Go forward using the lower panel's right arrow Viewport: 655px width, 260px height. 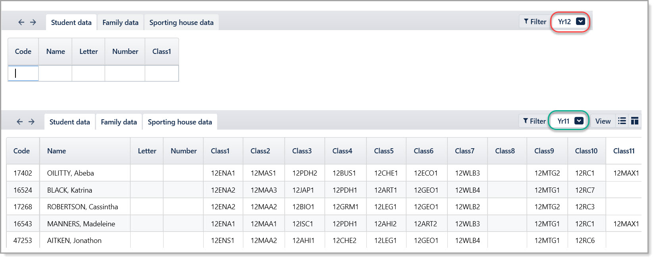click(x=31, y=122)
